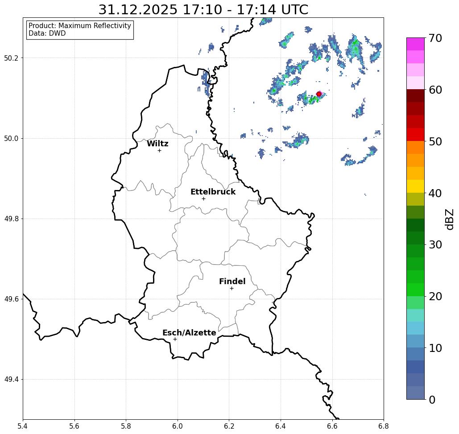Click the colorbar tick label 10
Viewport: 459px width, 434px height.
435,348
